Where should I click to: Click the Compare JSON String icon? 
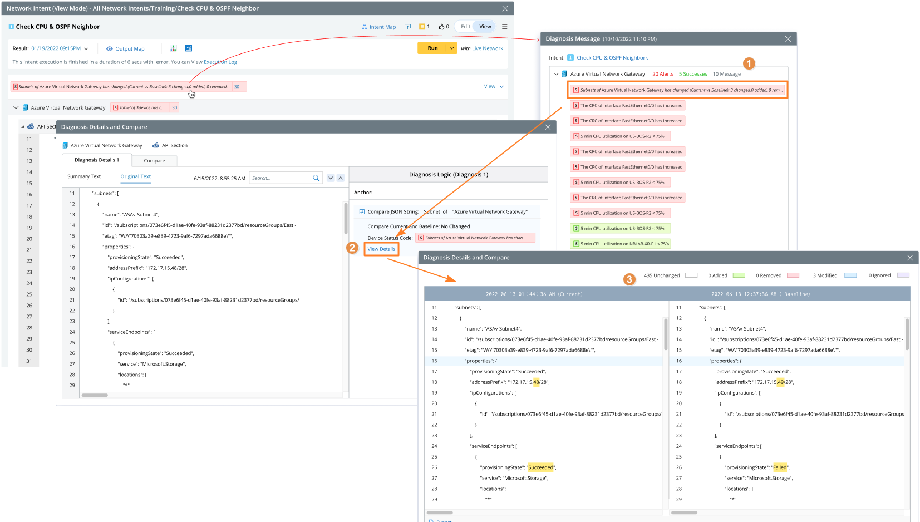tap(362, 212)
